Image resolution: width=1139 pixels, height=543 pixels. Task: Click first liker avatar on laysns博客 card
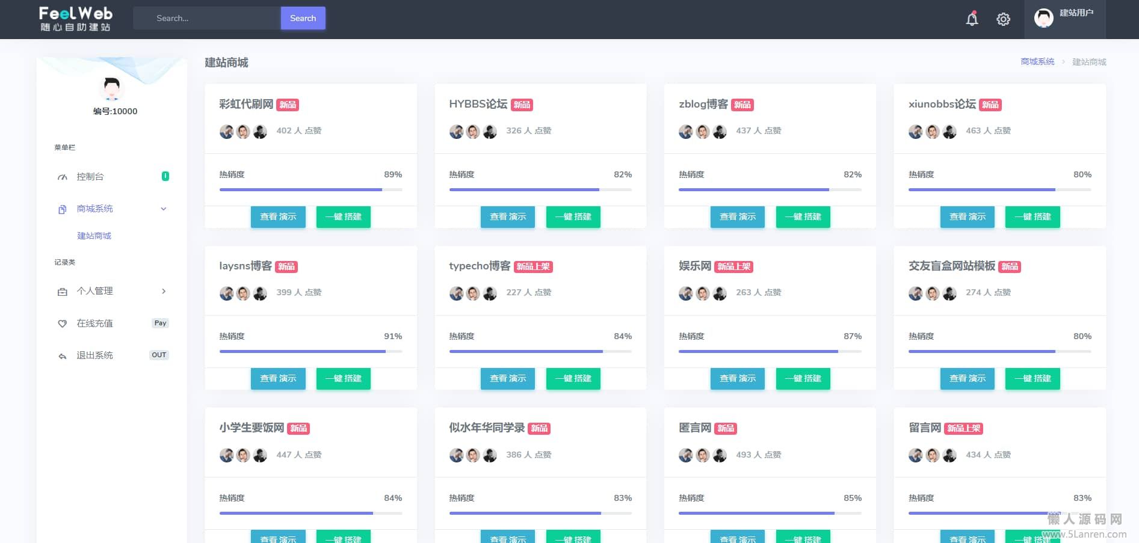[226, 293]
